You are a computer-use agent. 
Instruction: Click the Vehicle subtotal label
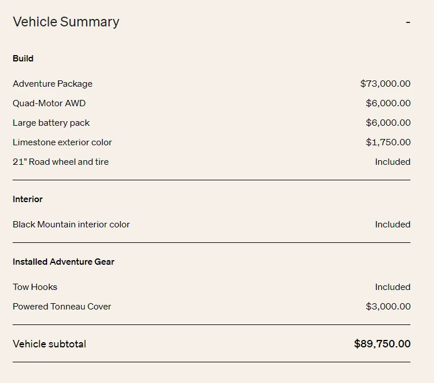(x=49, y=344)
